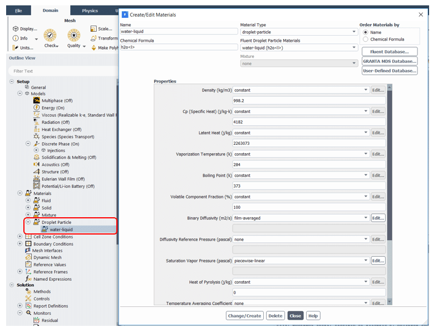Switch to the Physics tab
This screenshot has height=332, width=438.
[90, 11]
